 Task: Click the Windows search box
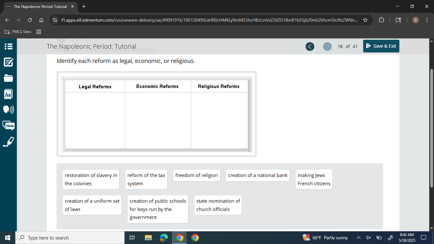70,238
